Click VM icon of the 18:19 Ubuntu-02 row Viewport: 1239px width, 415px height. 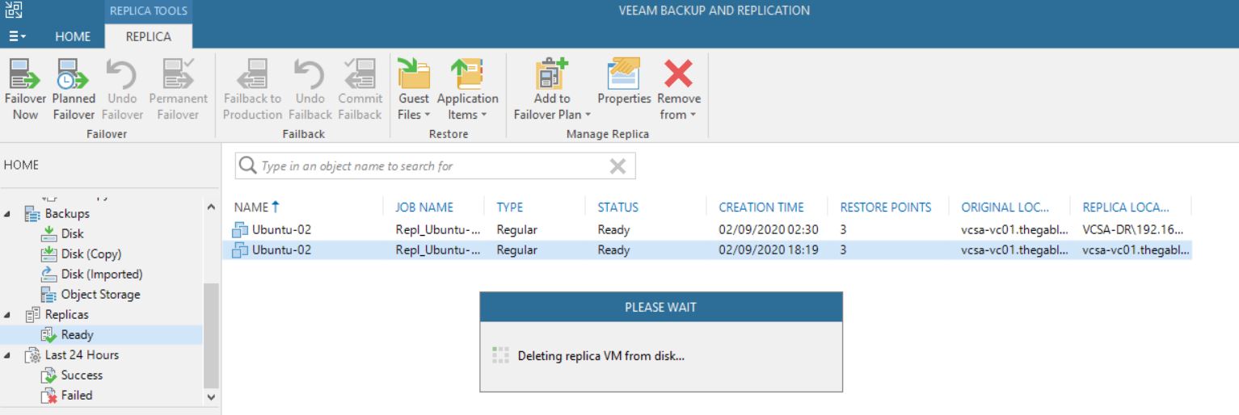[x=240, y=250]
